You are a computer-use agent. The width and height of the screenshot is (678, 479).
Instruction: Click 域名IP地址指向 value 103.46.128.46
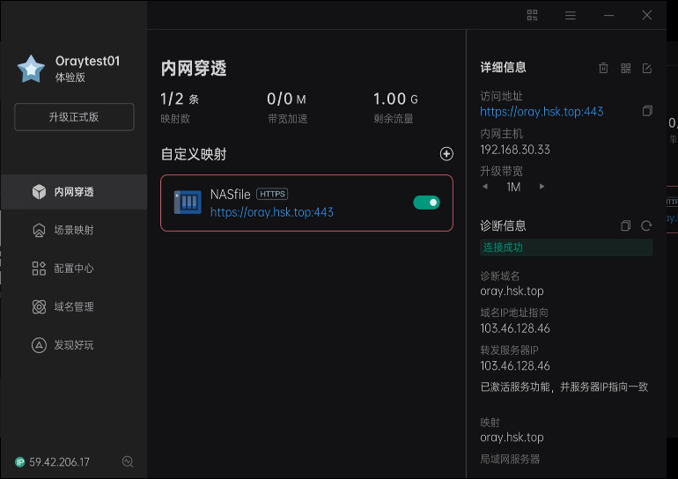[x=515, y=328]
